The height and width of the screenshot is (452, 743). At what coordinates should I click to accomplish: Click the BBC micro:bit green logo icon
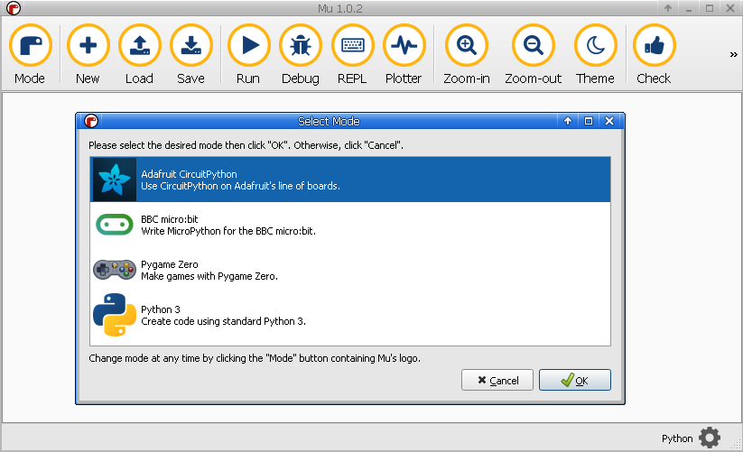coord(114,225)
